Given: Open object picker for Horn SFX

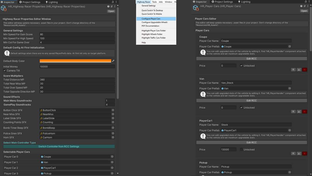Looking at the screenshot, I should pyautogui.click(x=113, y=137).
